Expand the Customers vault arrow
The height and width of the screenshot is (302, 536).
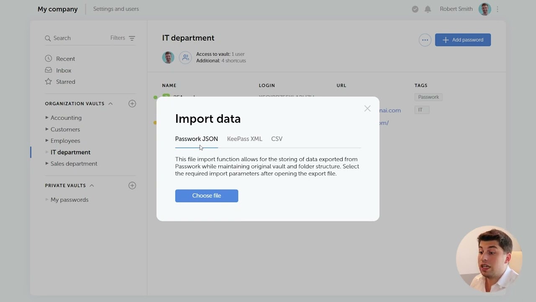pyautogui.click(x=47, y=129)
